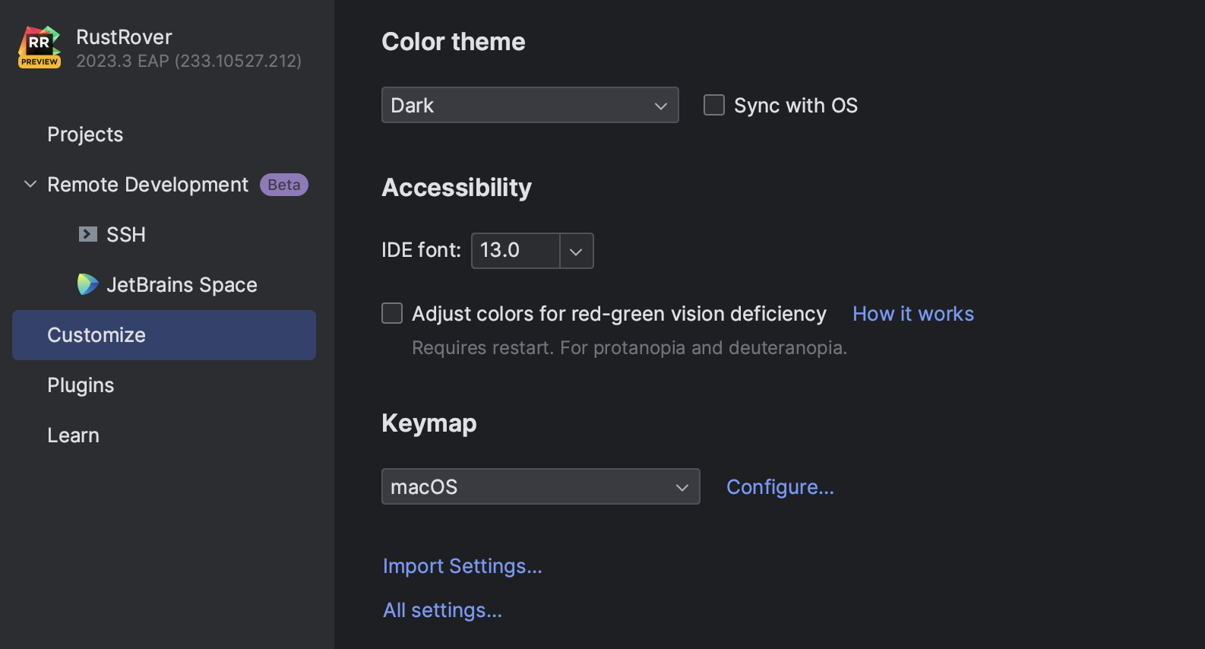Click the Configure keymap link
1205x649 pixels.
780,487
